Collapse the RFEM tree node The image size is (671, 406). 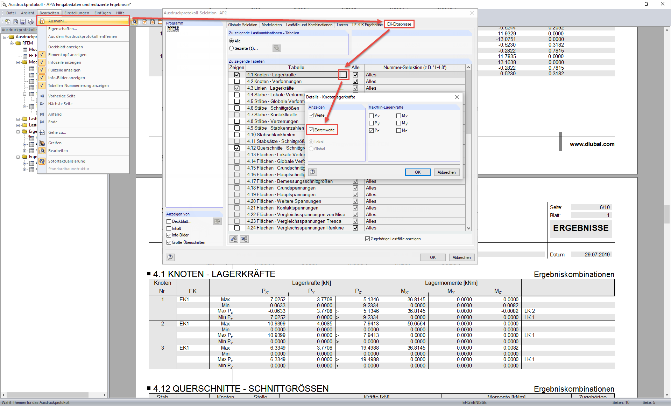point(11,43)
